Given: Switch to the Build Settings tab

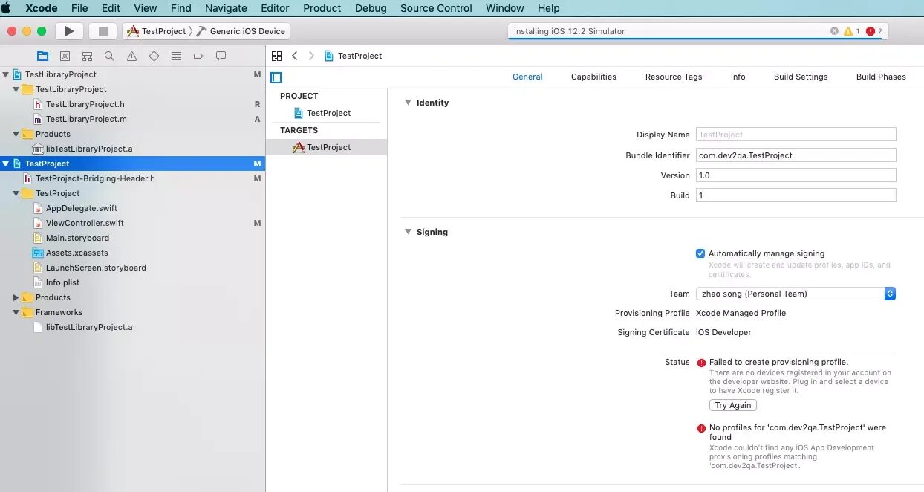Looking at the screenshot, I should [801, 77].
